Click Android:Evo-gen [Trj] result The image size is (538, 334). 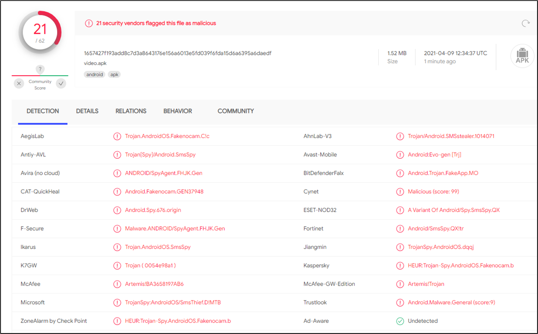pyautogui.click(x=434, y=155)
